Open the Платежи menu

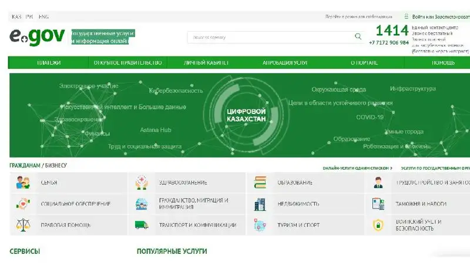click(49, 63)
